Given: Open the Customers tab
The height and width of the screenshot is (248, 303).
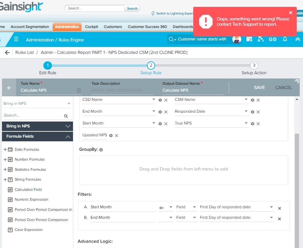Looking at the screenshot, I should (113, 27).
